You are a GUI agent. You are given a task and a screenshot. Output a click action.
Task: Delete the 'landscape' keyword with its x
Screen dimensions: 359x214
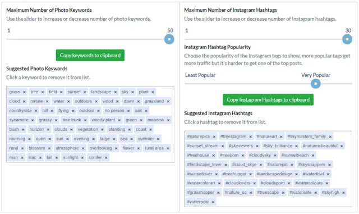(x=115, y=92)
